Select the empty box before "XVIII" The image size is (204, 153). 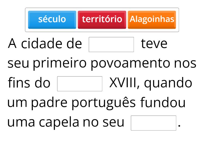[x=80, y=84]
